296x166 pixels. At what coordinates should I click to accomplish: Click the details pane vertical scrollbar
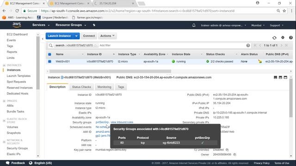(291, 98)
